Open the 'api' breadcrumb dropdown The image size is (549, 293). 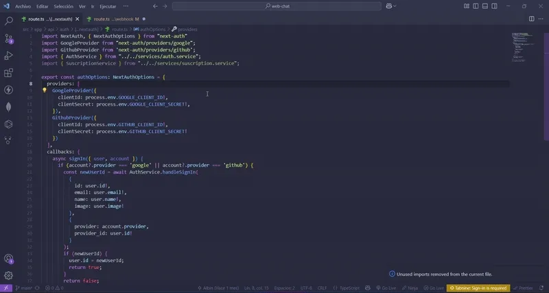(x=51, y=30)
